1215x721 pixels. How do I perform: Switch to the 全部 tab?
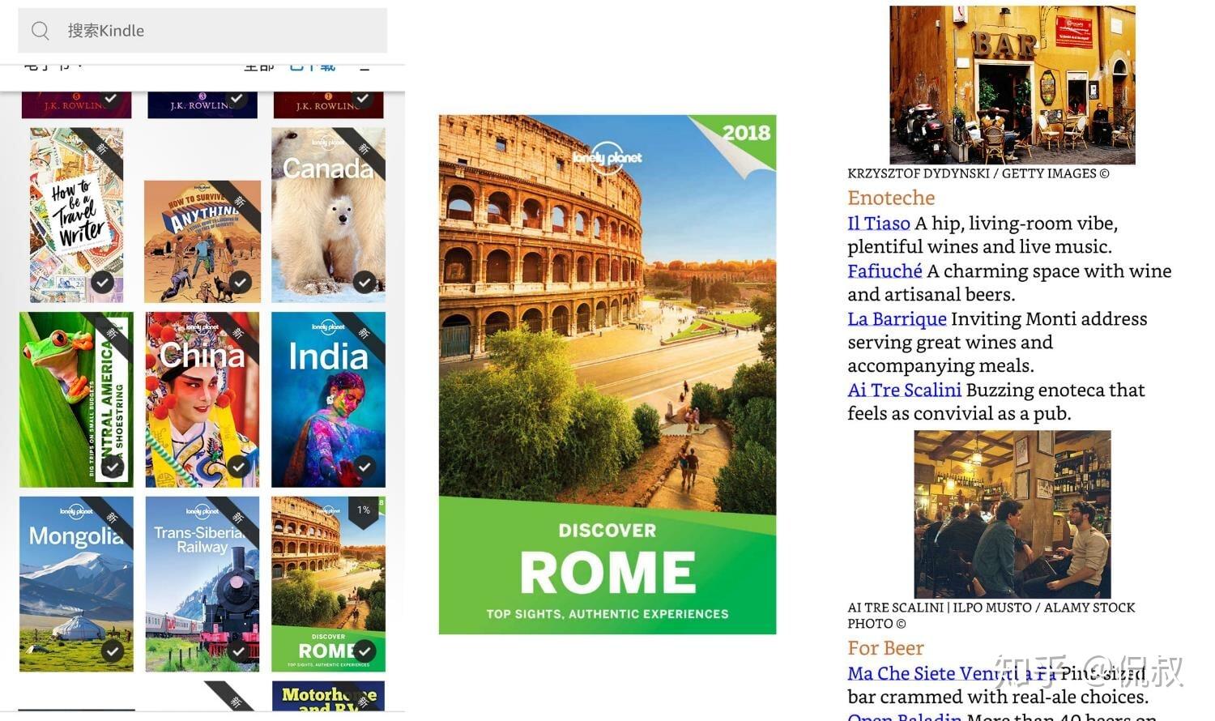tap(259, 66)
